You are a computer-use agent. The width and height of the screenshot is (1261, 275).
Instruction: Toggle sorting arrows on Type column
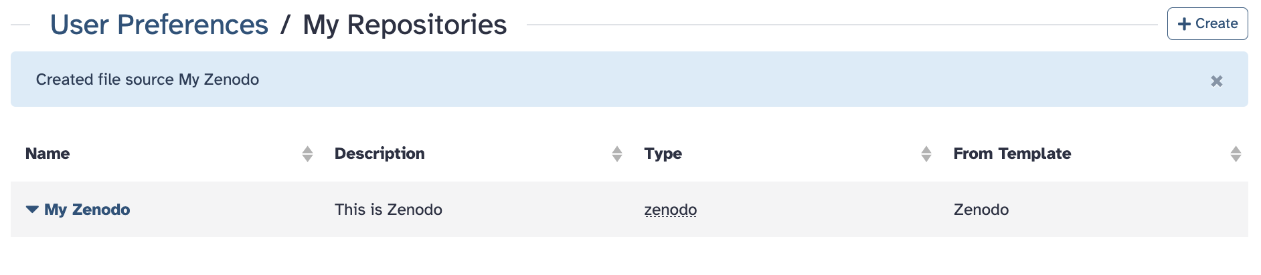[x=926, y=154]
